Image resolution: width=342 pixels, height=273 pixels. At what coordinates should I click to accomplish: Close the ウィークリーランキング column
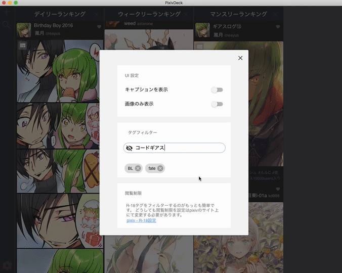click(186, 15)
